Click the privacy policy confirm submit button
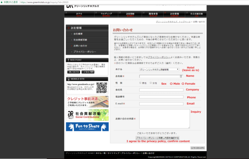249x159 pixels. 157,138
